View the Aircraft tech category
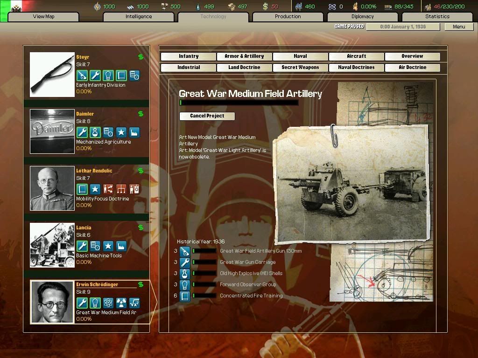The image size is (478, 358). point(356,56)
